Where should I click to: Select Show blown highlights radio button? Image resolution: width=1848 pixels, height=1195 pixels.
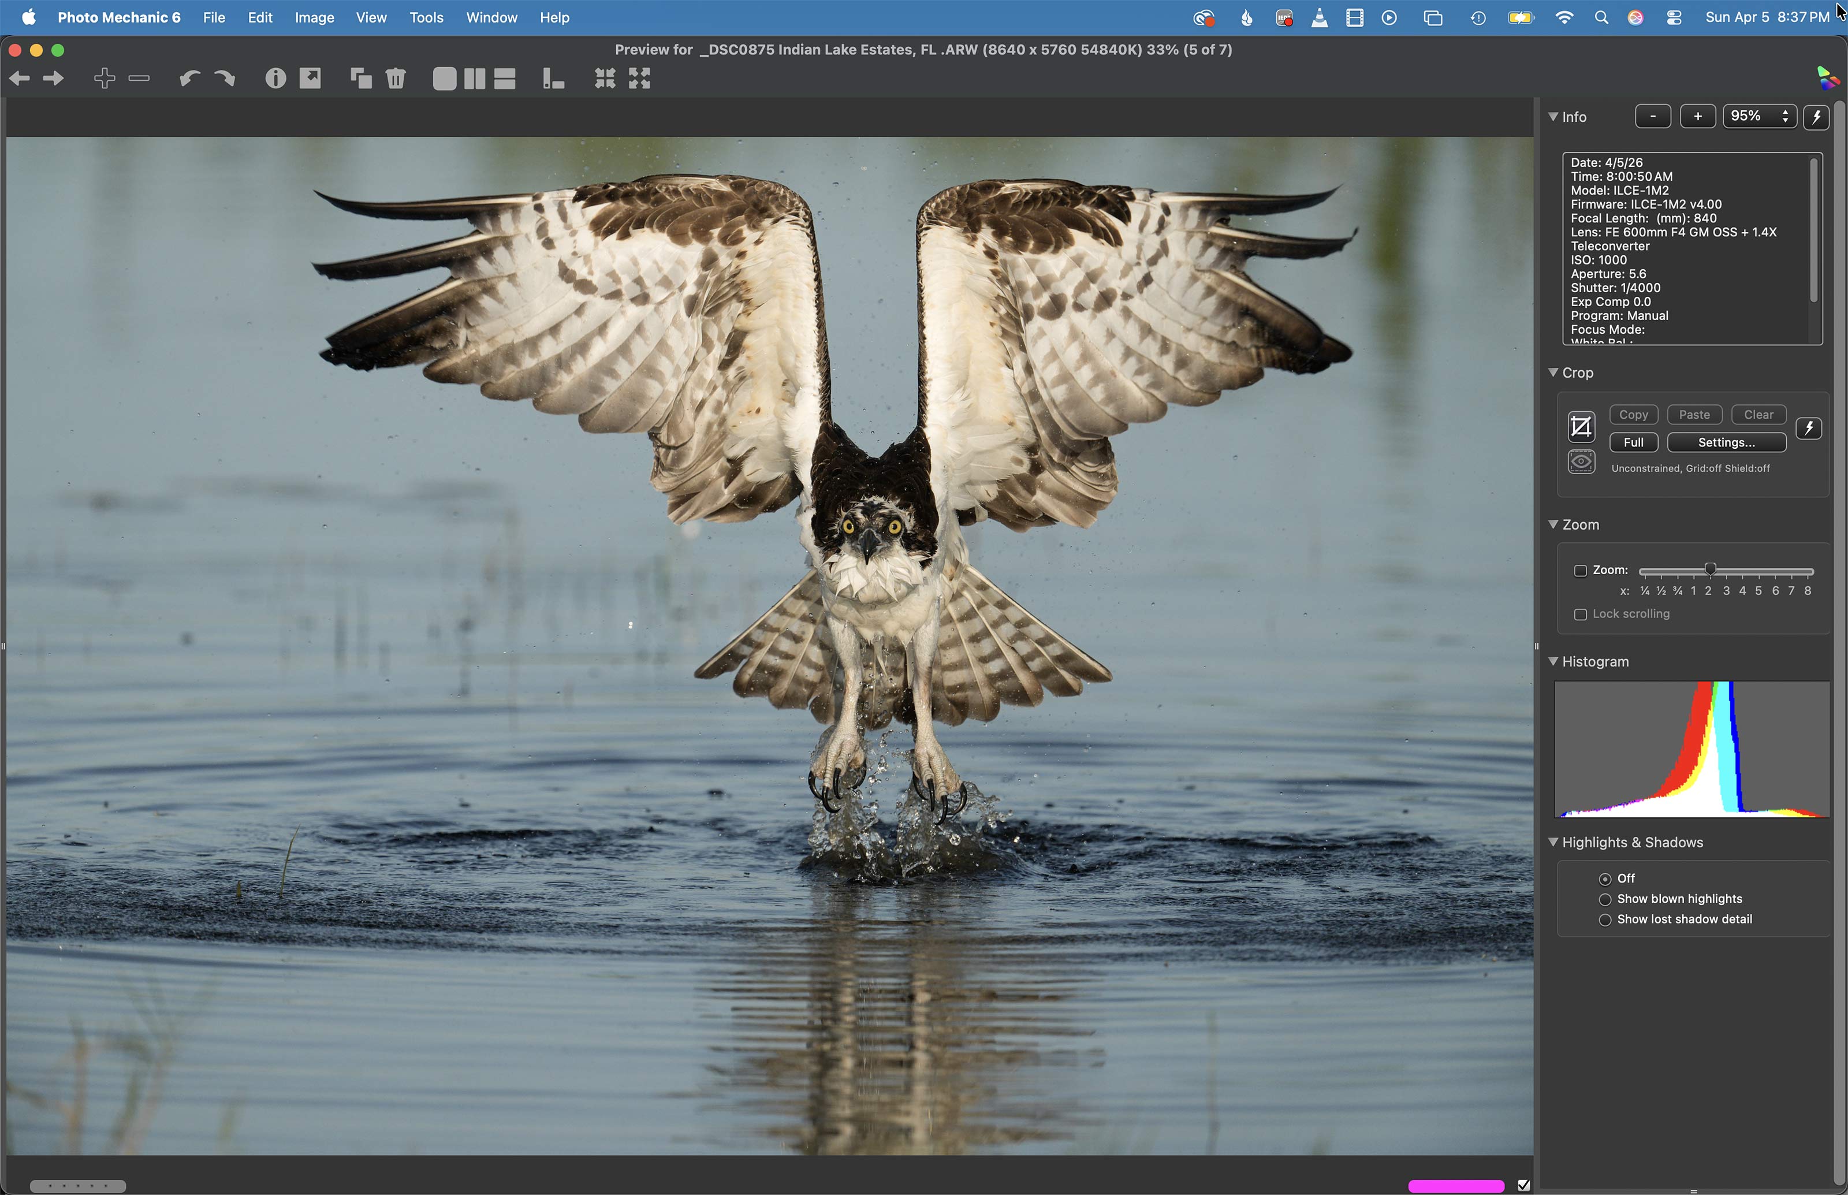[x=1604, y=899]
